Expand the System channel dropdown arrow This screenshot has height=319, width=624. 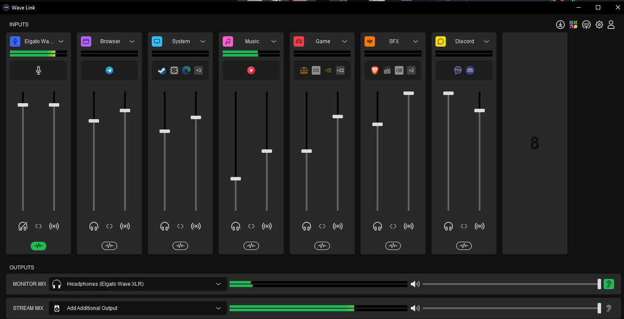203,41
